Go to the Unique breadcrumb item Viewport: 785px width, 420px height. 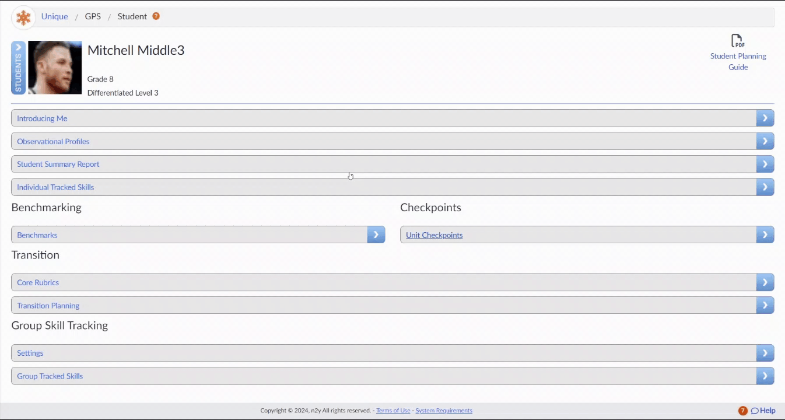click(x=54, y=16)
